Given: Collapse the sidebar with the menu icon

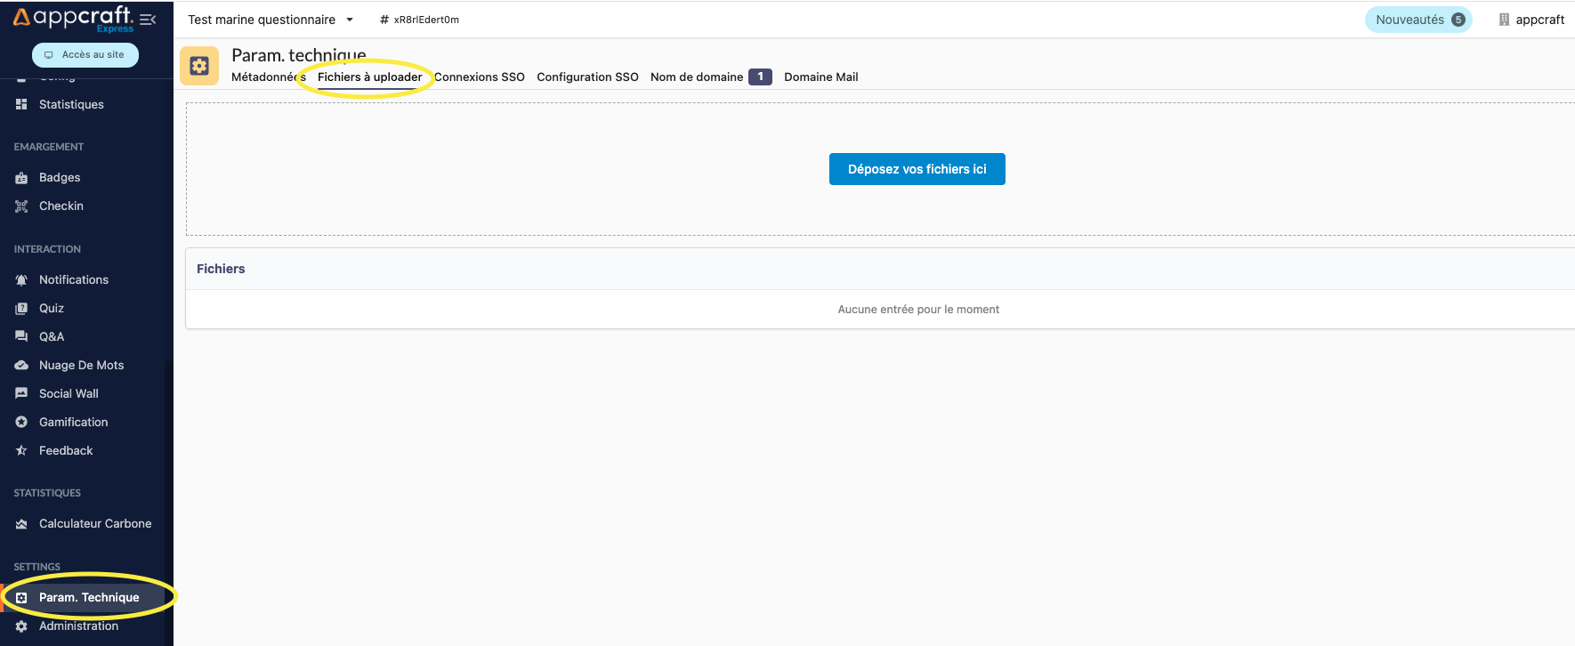Looking at the screenshot, I should [x=148, y=20].
